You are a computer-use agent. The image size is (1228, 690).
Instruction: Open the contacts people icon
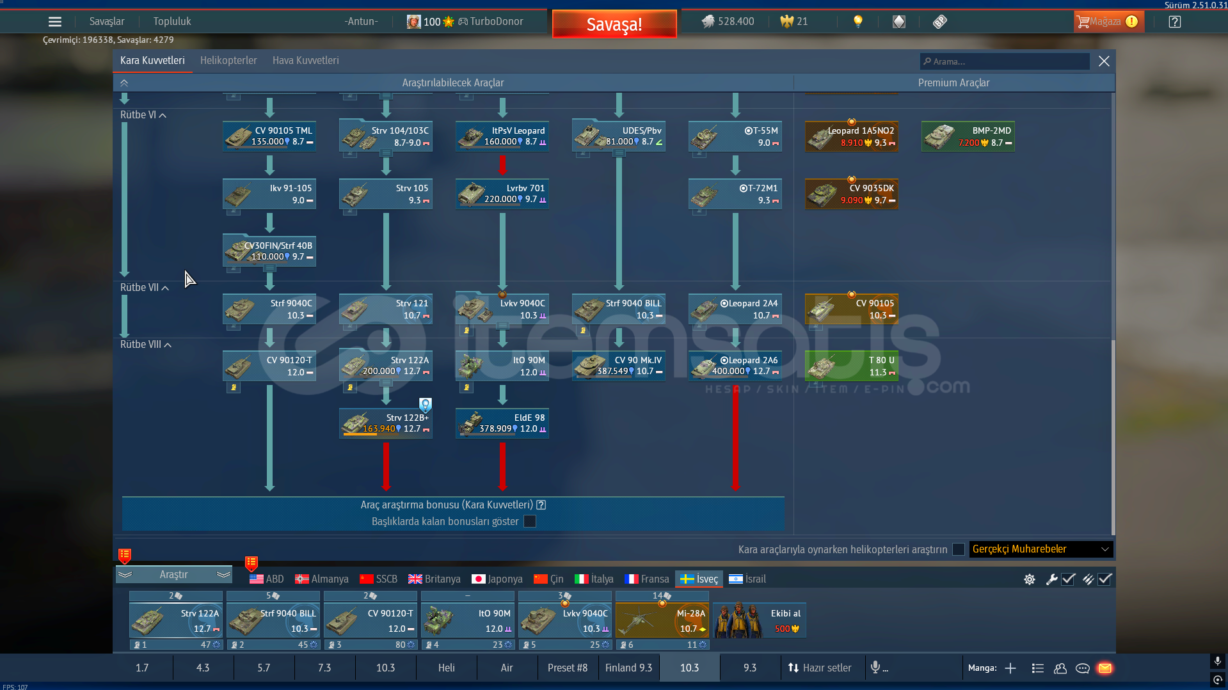click(x=1060, y=668)
